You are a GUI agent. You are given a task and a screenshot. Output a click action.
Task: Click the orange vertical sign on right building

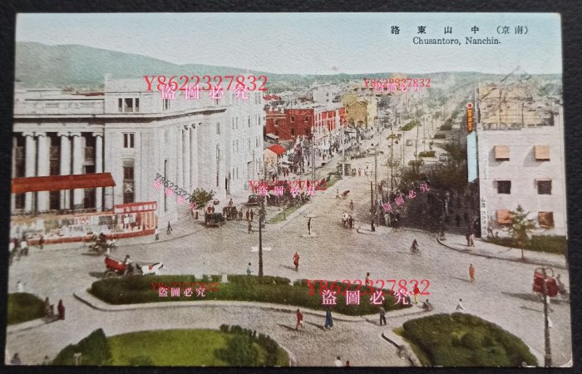coord(470,117)
